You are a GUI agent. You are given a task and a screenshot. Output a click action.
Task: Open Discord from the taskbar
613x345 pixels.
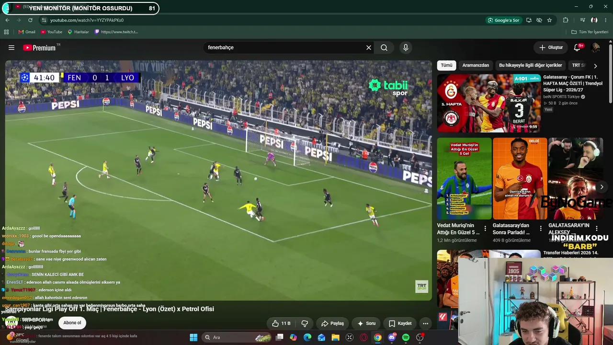tap(392, 337)
